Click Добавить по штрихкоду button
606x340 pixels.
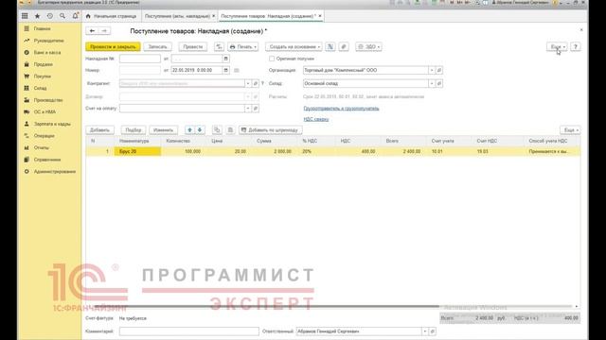271,130
